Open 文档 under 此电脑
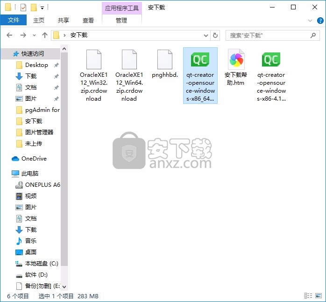 pos(31,219)
